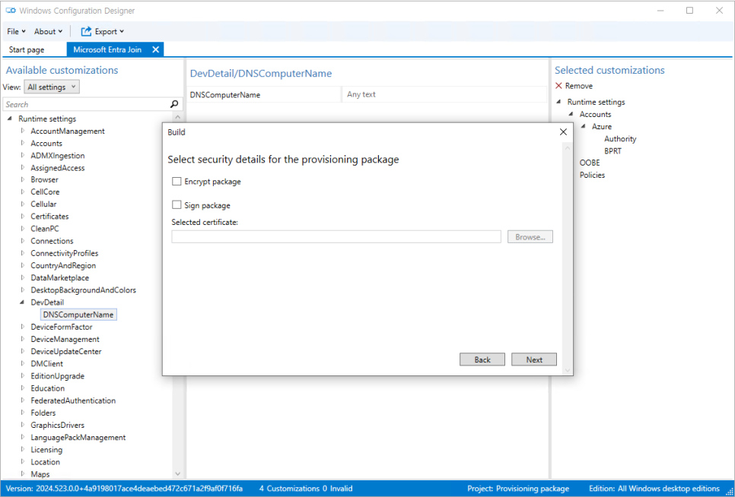The image size is (735, 497).
Task: Select Policies in Selected customizations
Action: click(592, 175)
